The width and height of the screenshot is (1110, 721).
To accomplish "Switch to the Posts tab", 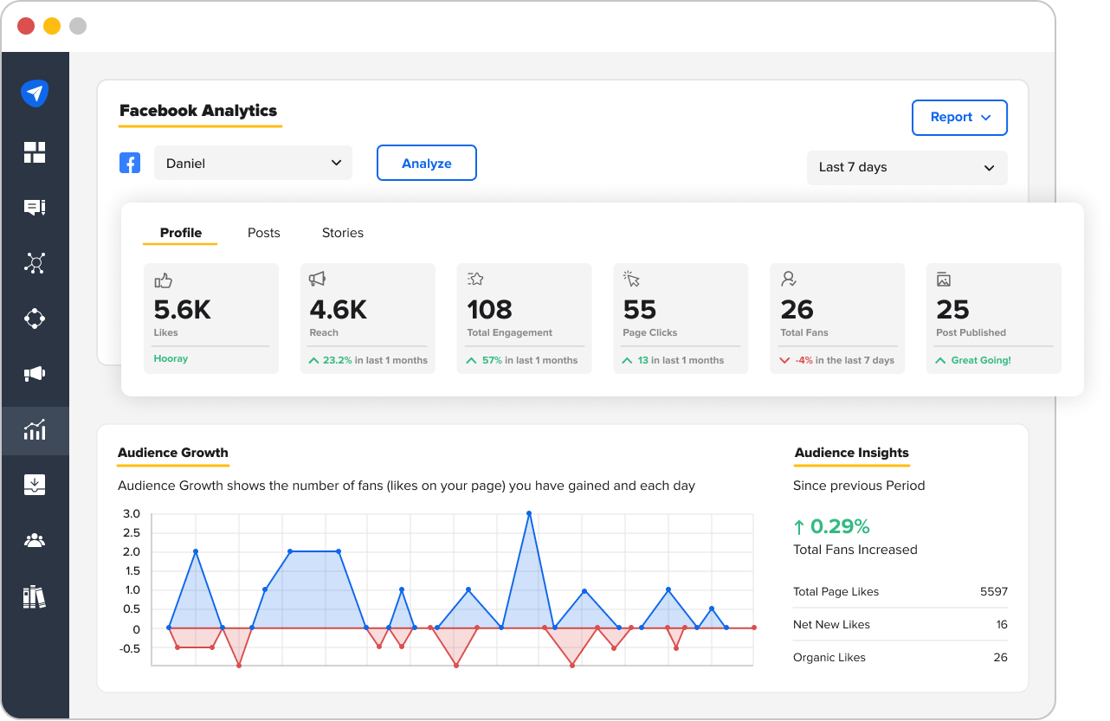I will pos(263,232).
